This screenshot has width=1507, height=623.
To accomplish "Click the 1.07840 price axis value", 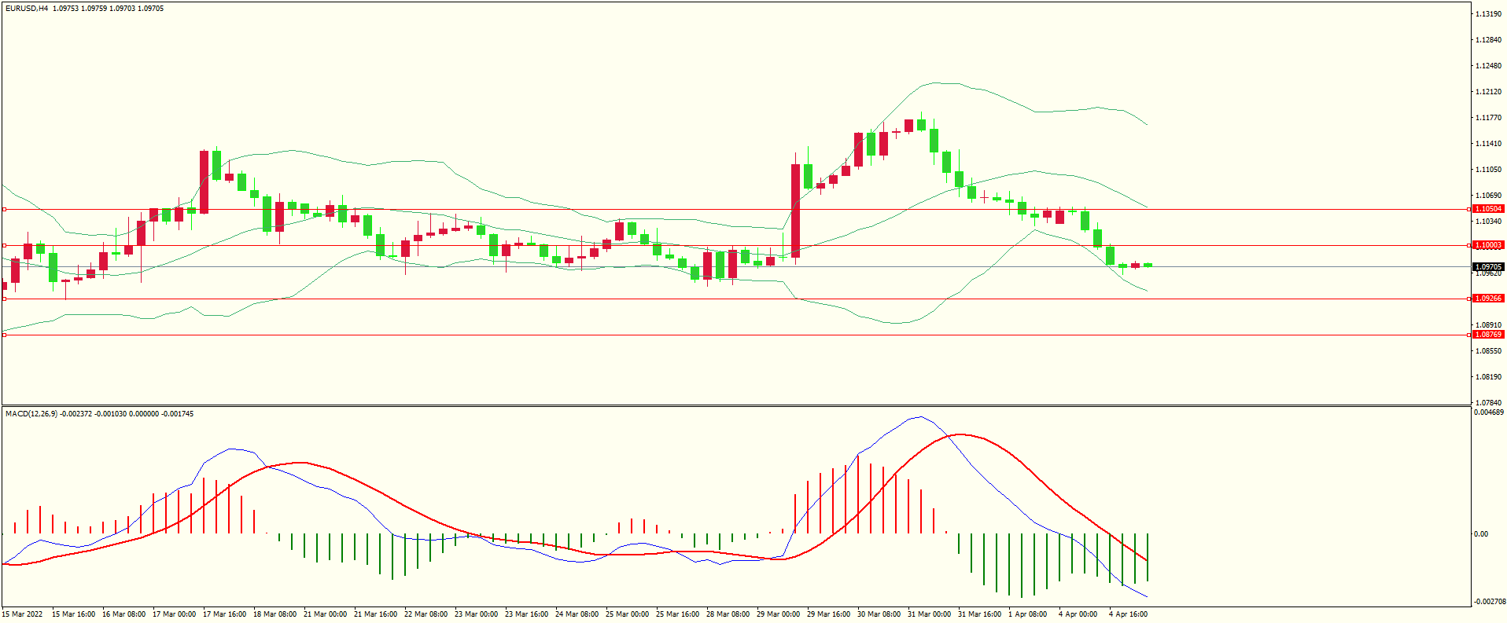I will tap(1488, 403).
